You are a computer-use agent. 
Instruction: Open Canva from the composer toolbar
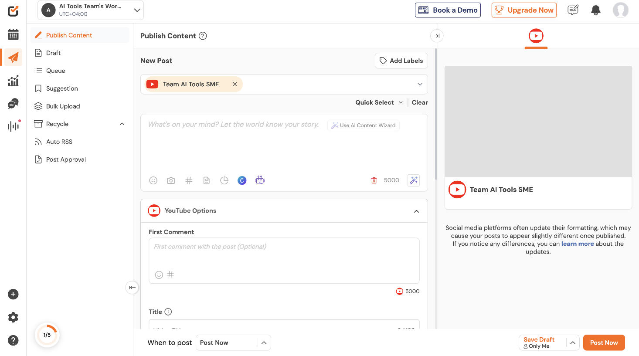pos(242,180)
